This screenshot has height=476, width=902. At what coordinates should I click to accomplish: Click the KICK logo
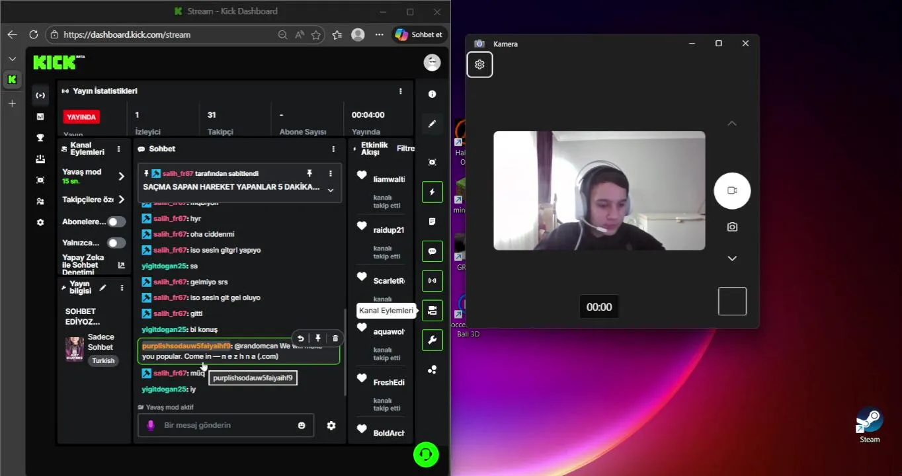(59, 61)
